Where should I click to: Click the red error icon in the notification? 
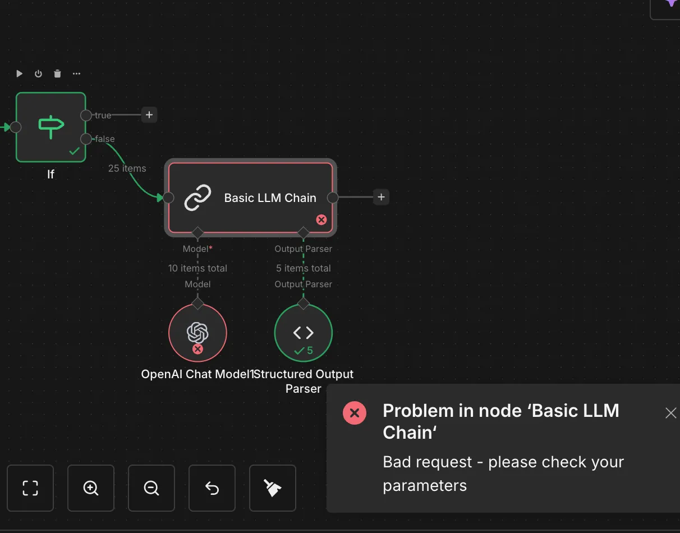(x=355, y=413)
